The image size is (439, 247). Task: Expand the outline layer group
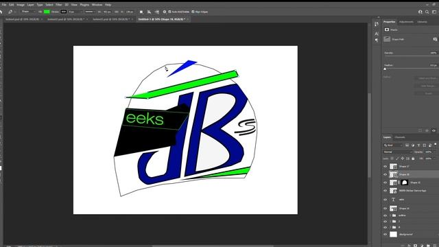390,215
